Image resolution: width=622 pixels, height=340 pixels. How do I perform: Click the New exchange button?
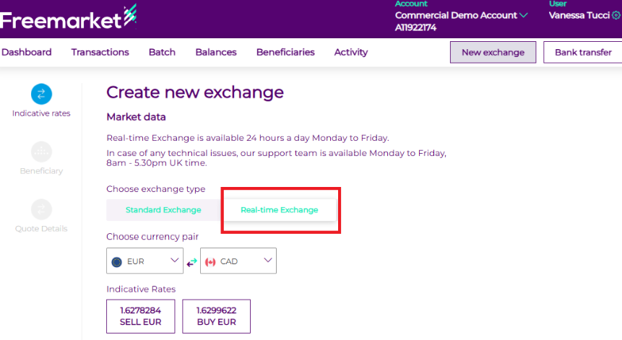[x=493, y=52]
